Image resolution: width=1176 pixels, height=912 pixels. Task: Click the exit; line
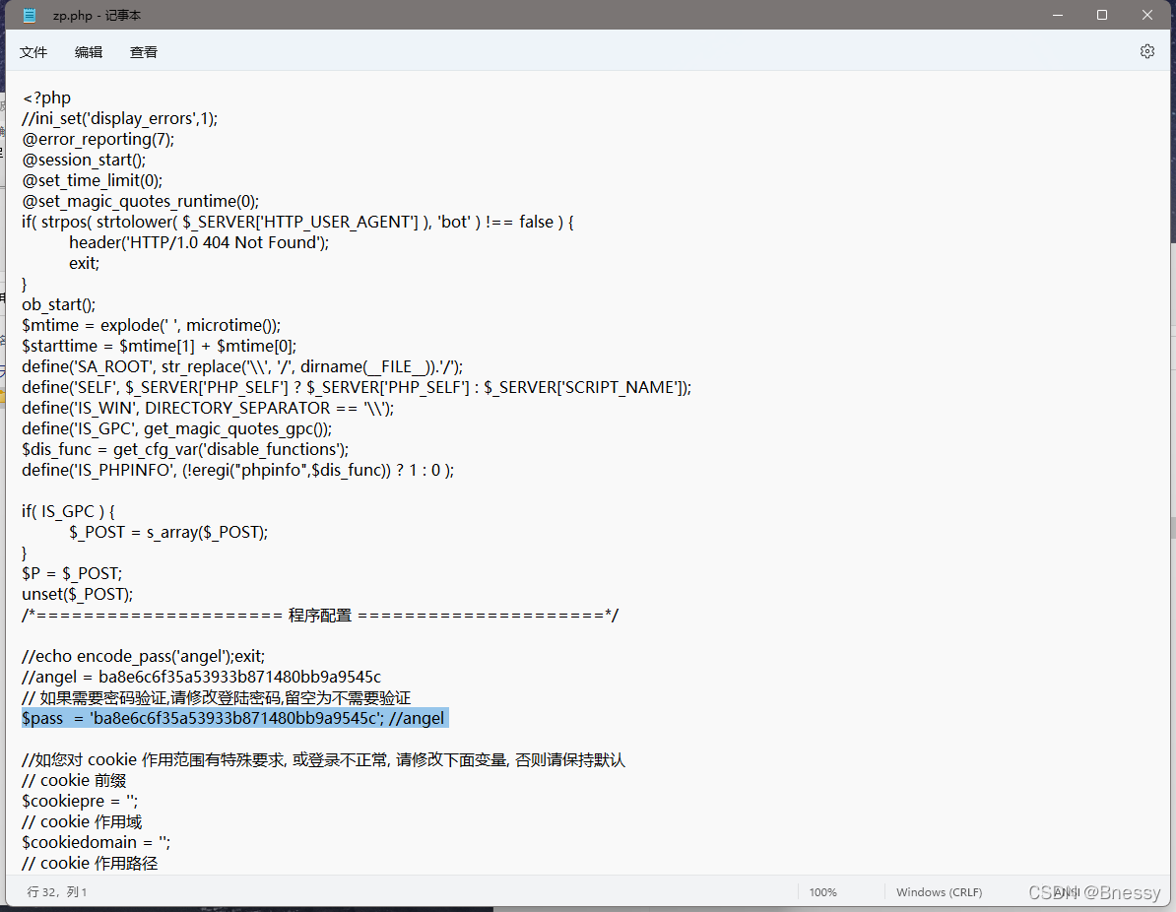pos(84,263)
